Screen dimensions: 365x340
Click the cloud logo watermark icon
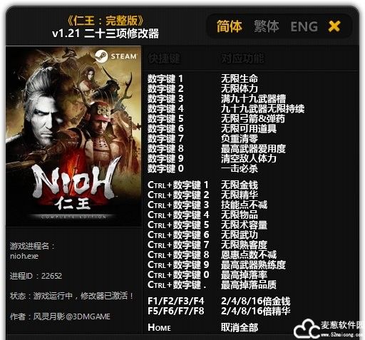click(307, 329)
